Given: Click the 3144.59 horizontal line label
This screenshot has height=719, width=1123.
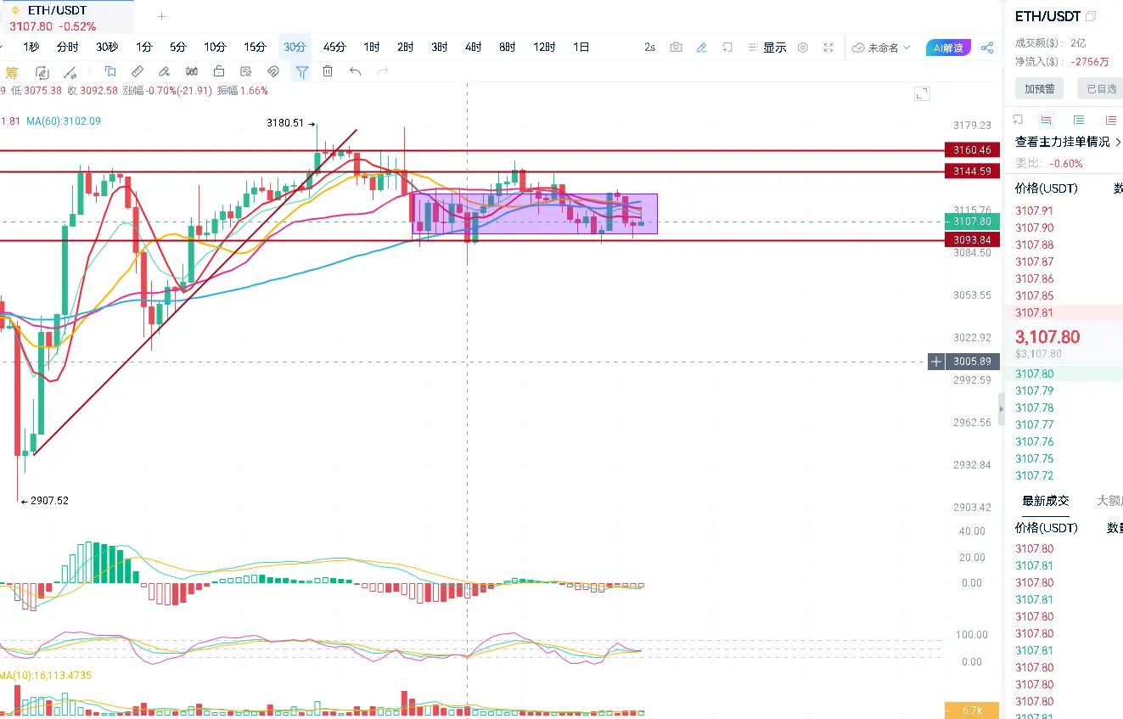Looking at the screenshot, I should coord(972,171).
